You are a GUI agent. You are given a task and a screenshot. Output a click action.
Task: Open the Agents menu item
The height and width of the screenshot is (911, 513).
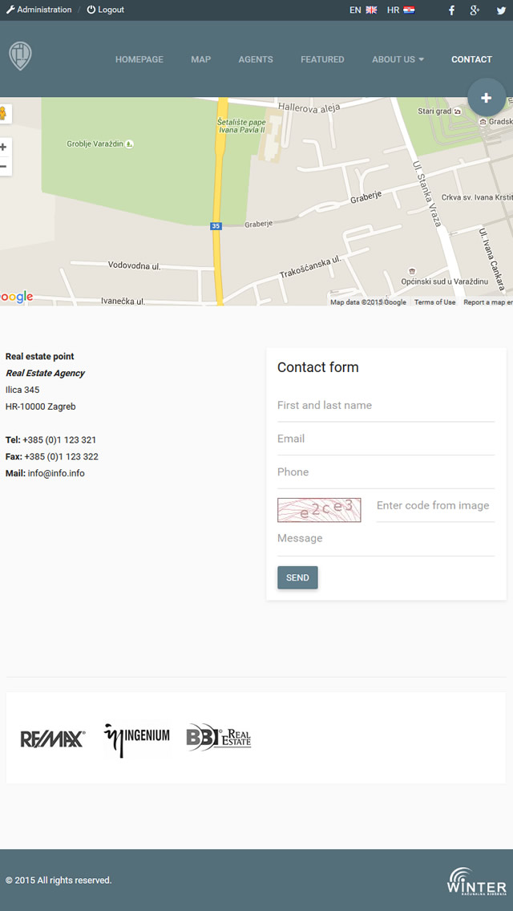[x=256, y=59]
